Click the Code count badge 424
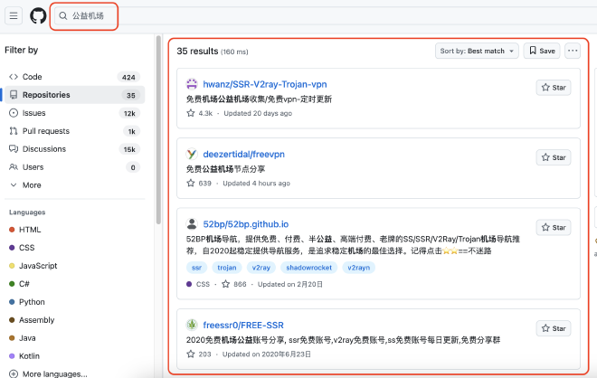597x378 pixels. pos(128,77)
